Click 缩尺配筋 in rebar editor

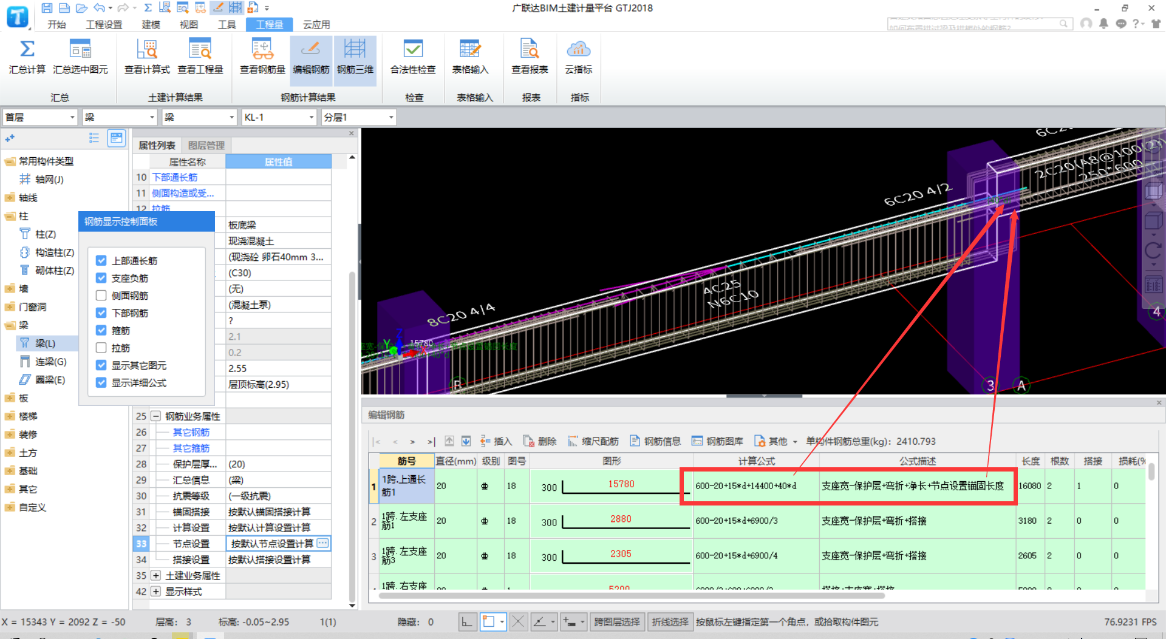click(593, 441)
